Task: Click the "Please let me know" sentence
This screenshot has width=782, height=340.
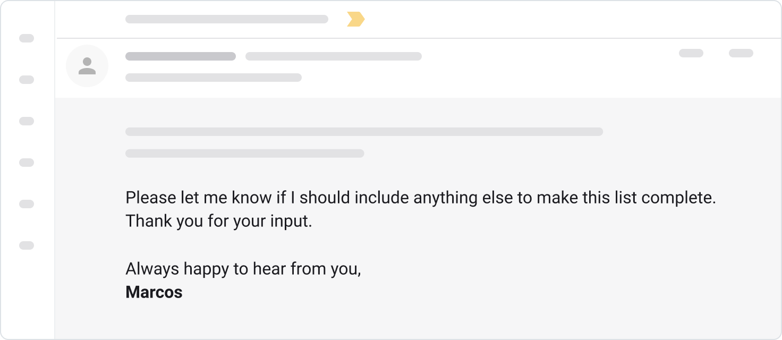Action: tap(421, 198)
